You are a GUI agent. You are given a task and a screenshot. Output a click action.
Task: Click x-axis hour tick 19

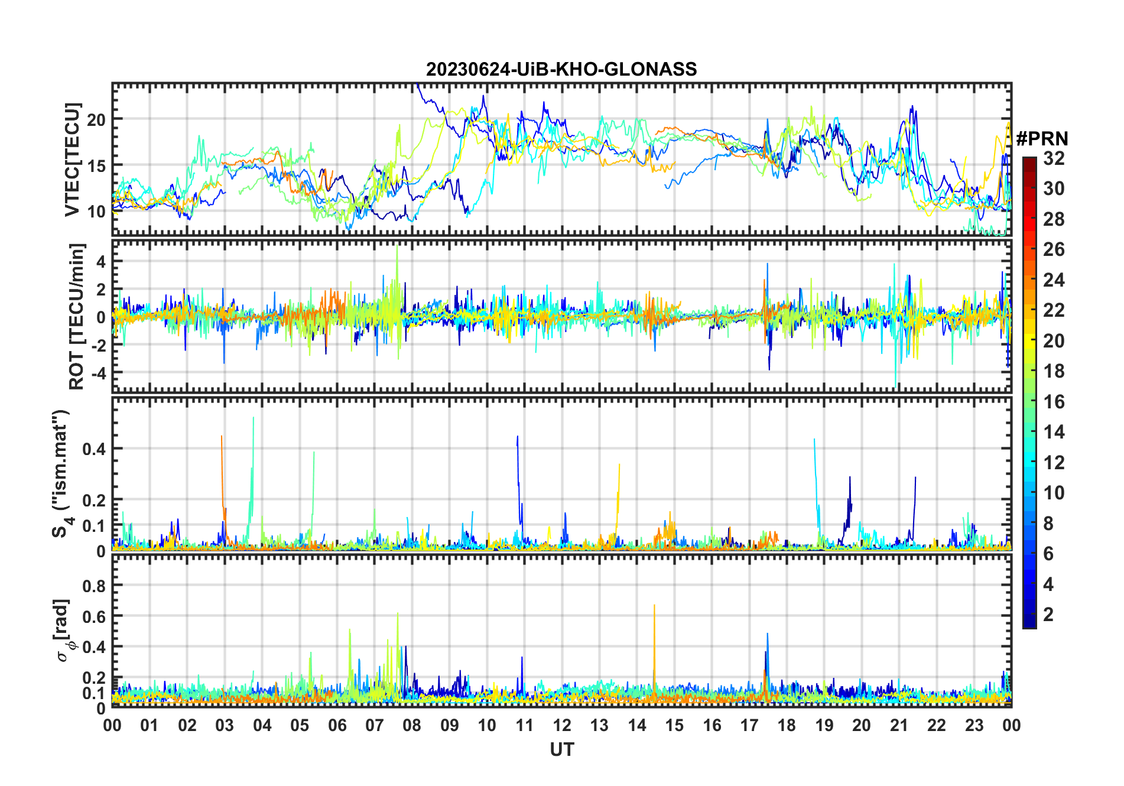point(824,726)
